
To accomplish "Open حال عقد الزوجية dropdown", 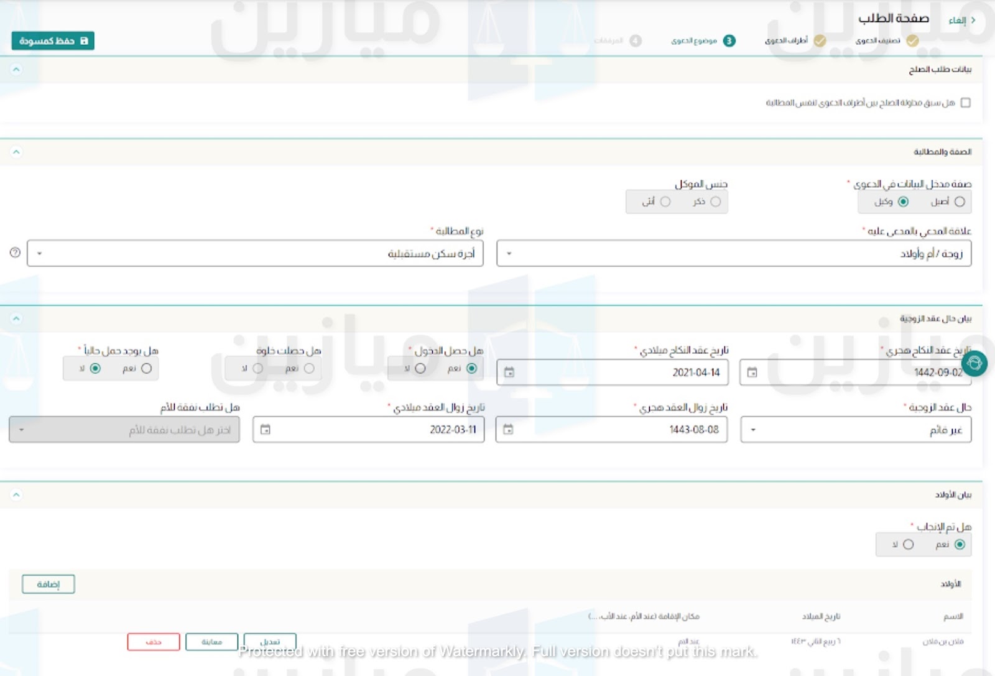I will [x=856, y=430].
